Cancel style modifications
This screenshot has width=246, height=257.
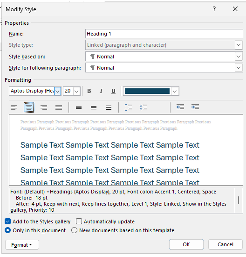tap(225, 244)
